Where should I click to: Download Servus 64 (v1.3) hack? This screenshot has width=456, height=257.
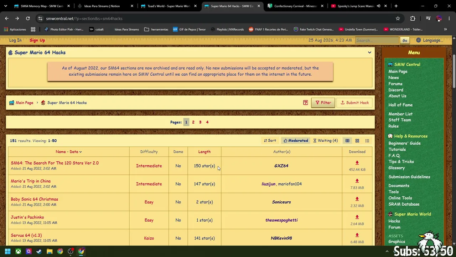357,235
